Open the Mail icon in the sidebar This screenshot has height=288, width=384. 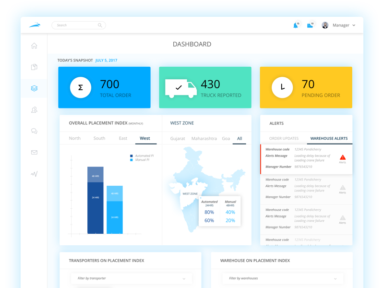tap(34, 152)
